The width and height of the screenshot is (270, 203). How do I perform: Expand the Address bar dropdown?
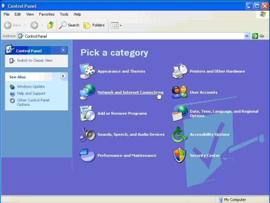(x=247, y=36)
